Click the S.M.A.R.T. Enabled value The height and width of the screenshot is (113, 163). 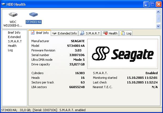click(152, 73)
